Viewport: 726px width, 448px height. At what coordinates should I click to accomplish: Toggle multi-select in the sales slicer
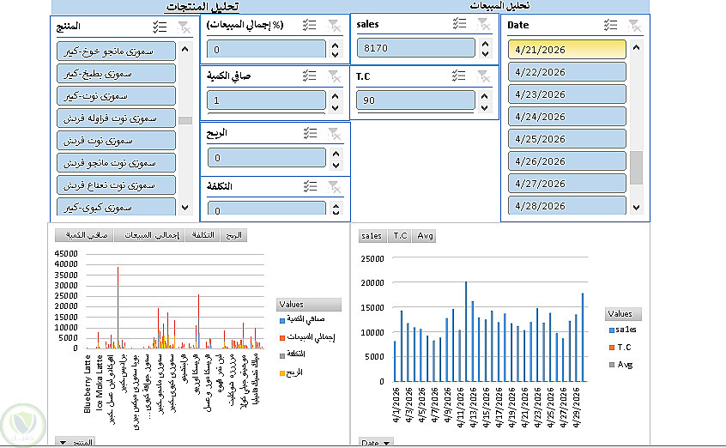[459, 24]
